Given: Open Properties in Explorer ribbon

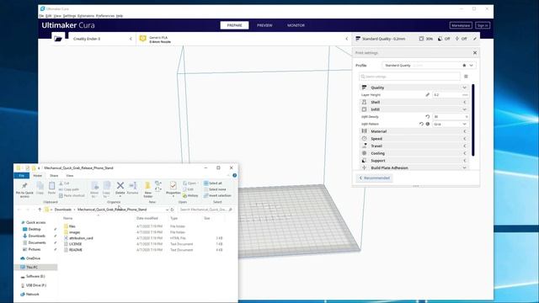Looking at the screenshot, I should (x=173, y=189).
